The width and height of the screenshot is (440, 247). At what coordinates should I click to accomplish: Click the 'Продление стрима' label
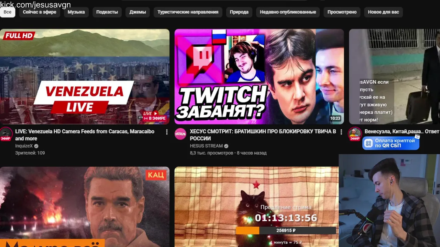click(286, 207)
